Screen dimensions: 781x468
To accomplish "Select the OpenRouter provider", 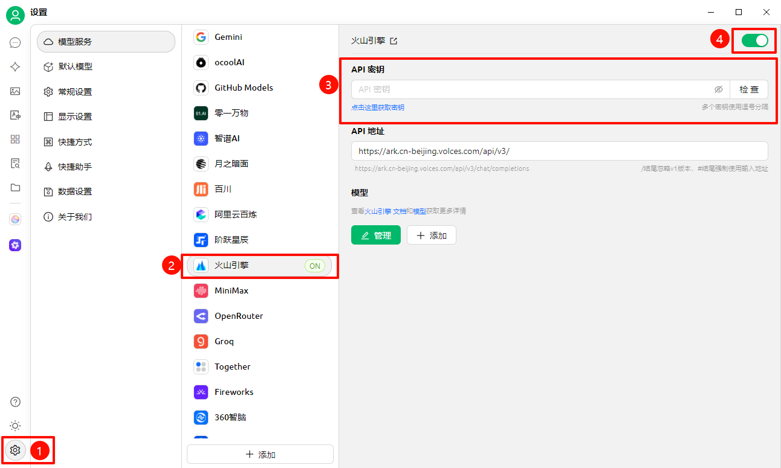I will 260,316.
